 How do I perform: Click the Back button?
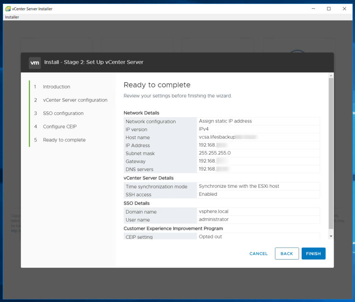[287, 253]
